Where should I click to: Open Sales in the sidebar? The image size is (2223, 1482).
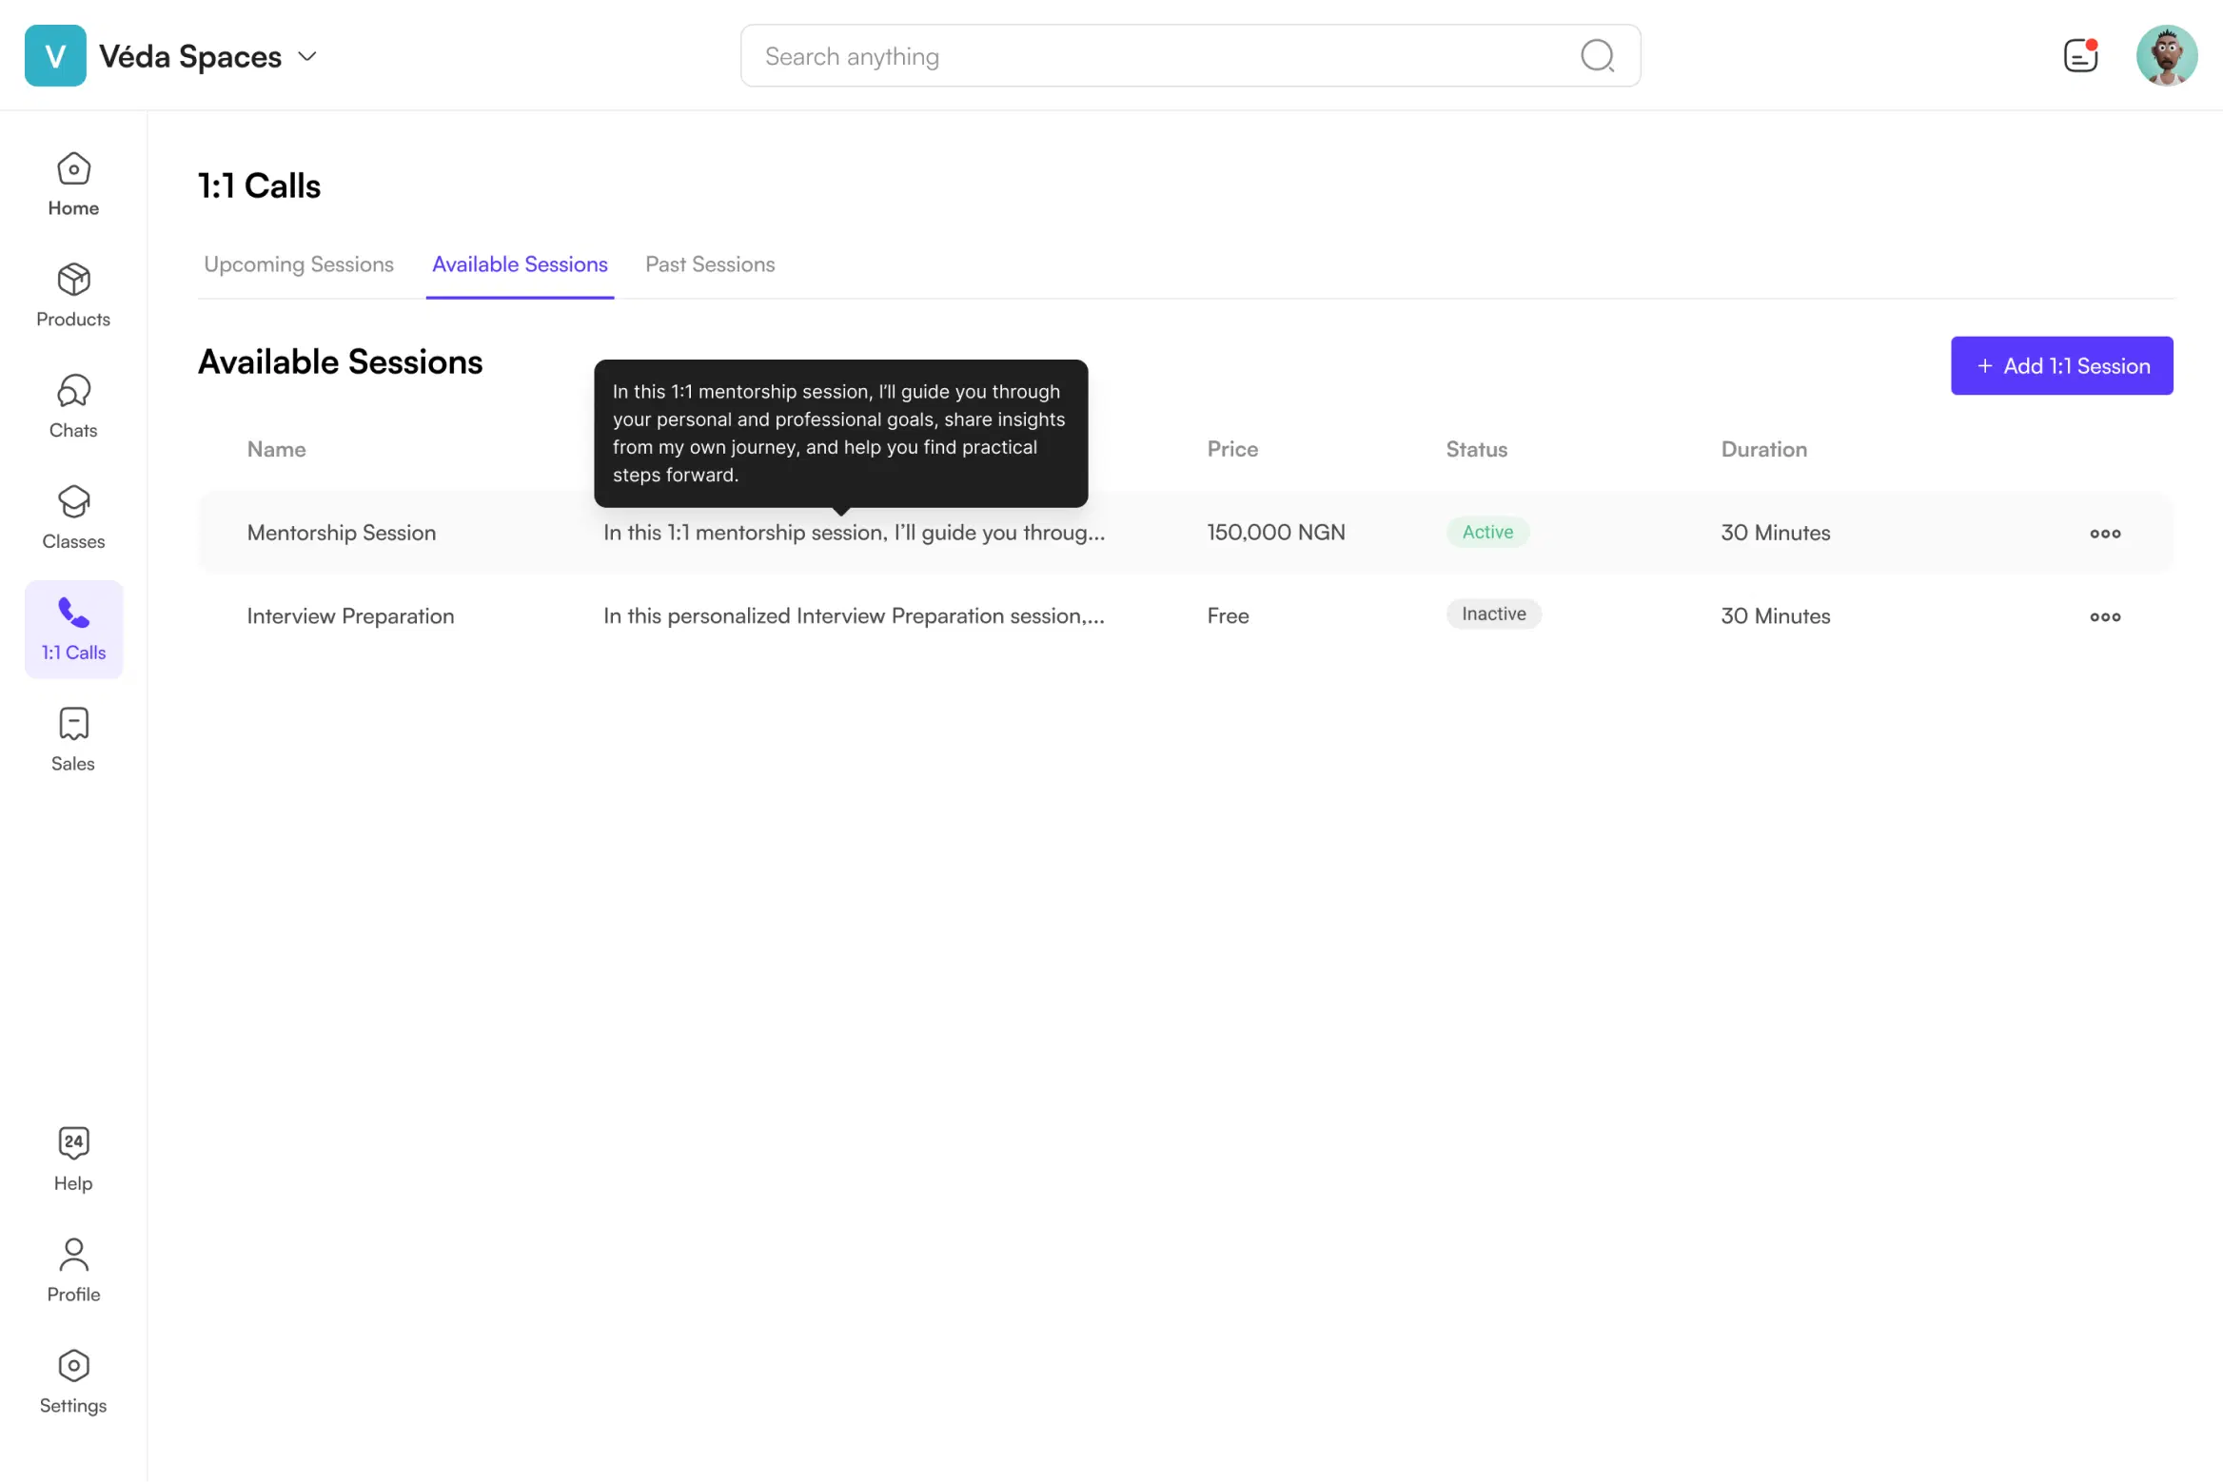click(x=73, y=741)
